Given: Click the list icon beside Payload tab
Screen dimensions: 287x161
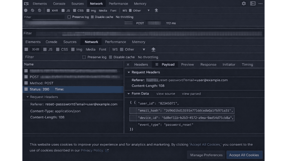Looking at the screenshot, I should point(157,65).
